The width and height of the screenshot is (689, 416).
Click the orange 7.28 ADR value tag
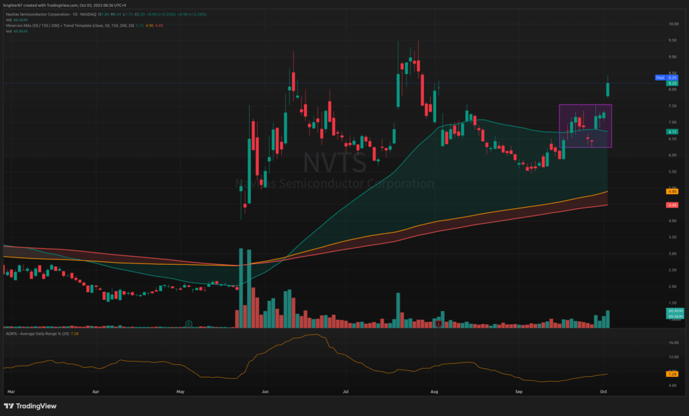[672, 373]
